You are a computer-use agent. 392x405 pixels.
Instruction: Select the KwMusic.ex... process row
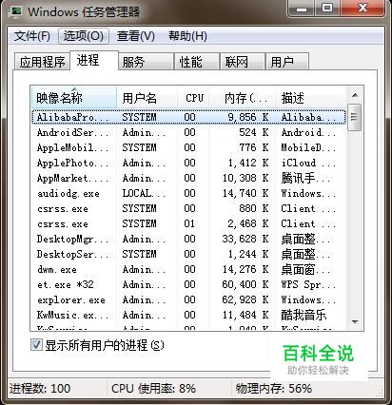coord(188,315)
